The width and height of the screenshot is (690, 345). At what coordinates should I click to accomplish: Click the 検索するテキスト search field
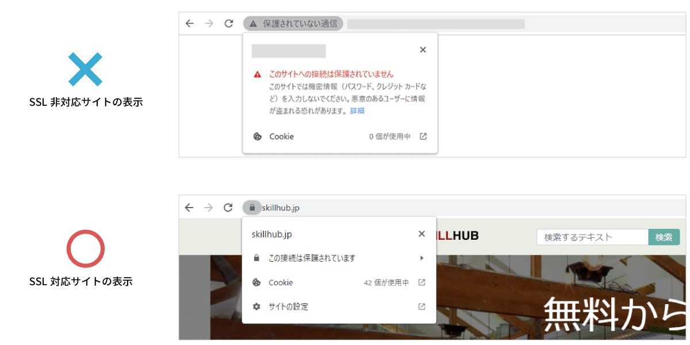coord(592,237)
